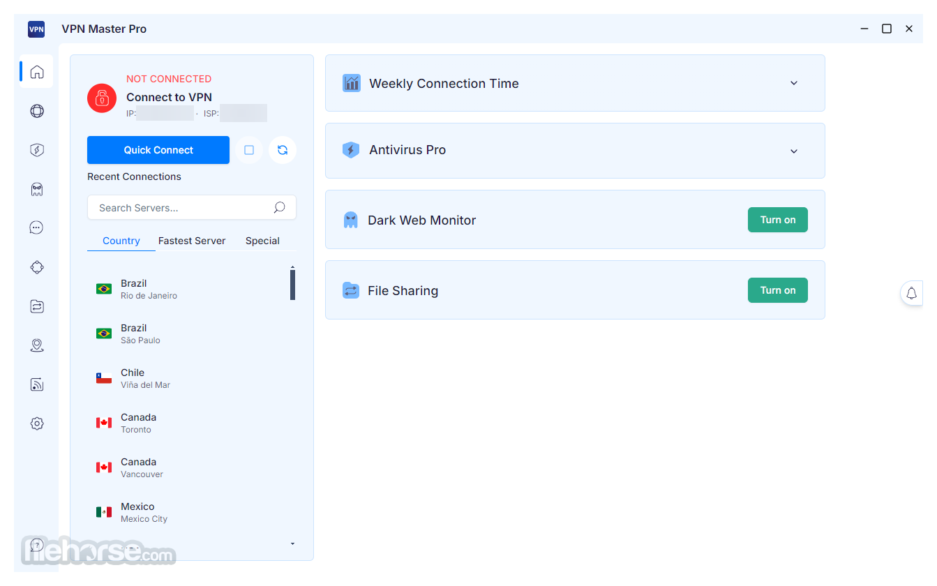Select the Brazil Rio de Janeiro server
Image resolution: width=937 pixels, height=586 pixels.
pos(188,289)
